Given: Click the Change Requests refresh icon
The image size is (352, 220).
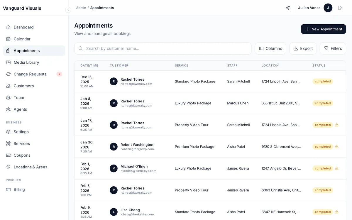Looking at the screenshot, I should (9, 74).
